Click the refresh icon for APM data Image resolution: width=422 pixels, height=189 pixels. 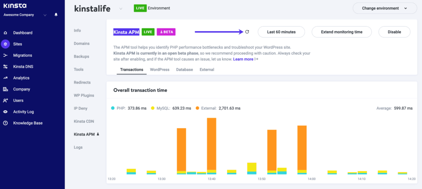pyautogui.click(x=247, y=32)
